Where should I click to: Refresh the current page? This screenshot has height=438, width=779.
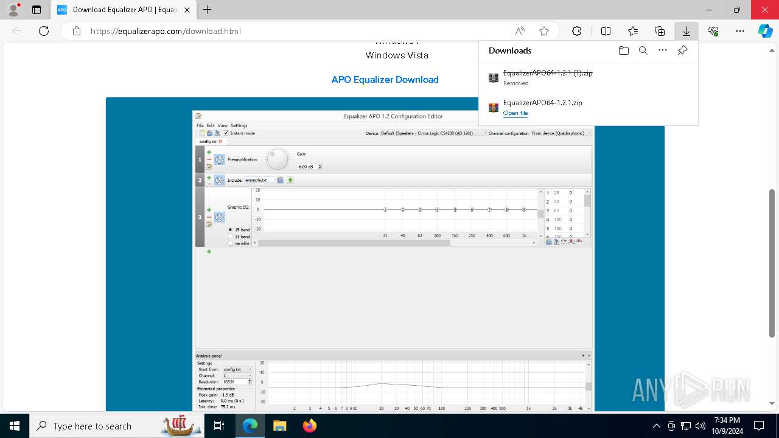44,31
